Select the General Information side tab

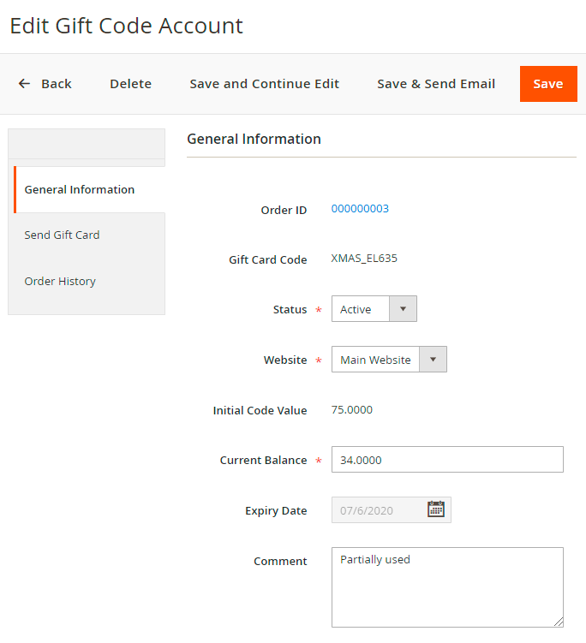(x=80, y=189)
